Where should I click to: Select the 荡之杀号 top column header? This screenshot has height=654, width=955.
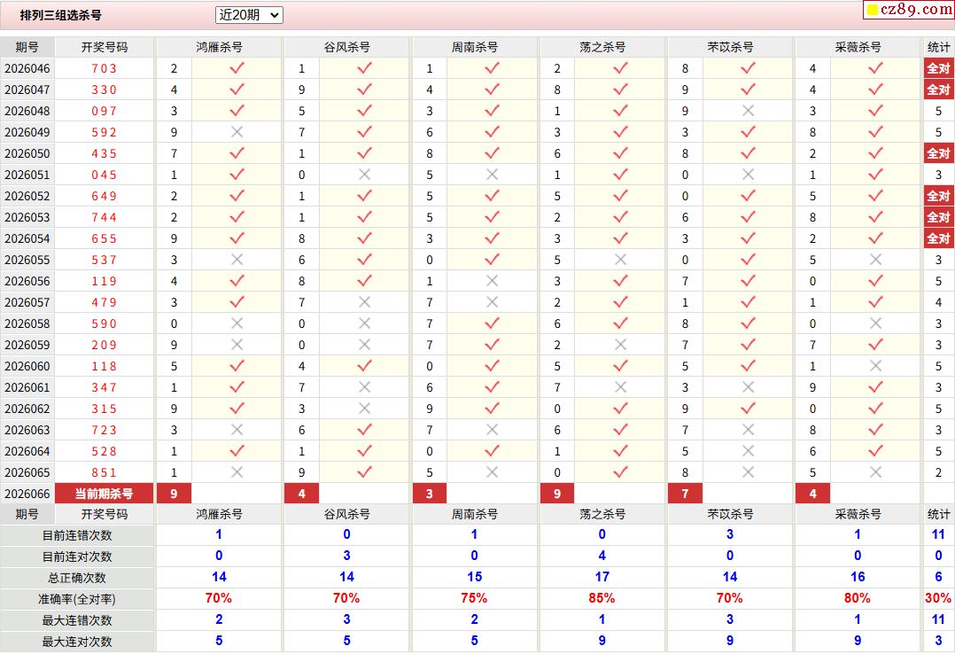tap(602, 47)
